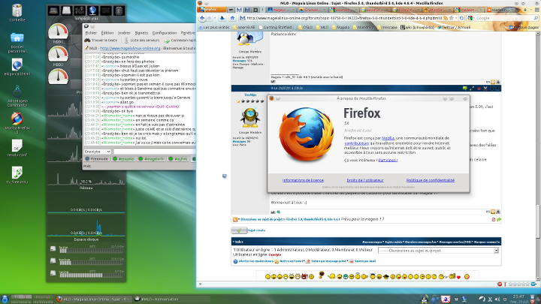Launch the Mozilla Firefox 5 desktop shortcut
Viewport: 541px width, 304px height.
point(17,122)
